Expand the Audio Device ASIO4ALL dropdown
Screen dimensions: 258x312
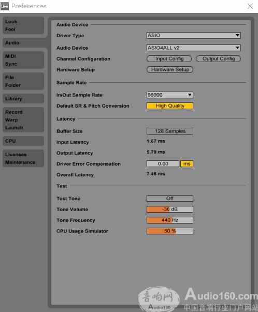193,48
